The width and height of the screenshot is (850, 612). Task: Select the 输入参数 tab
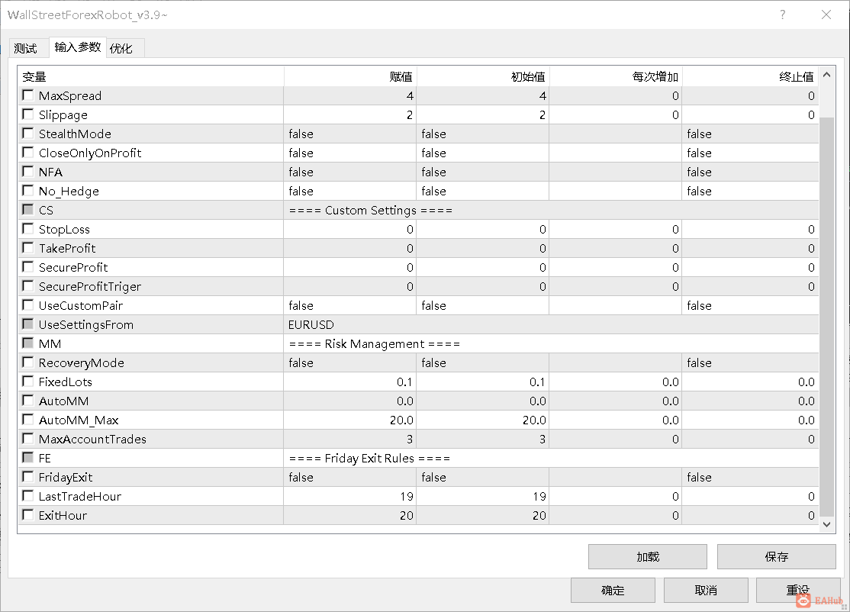(78, 47)
